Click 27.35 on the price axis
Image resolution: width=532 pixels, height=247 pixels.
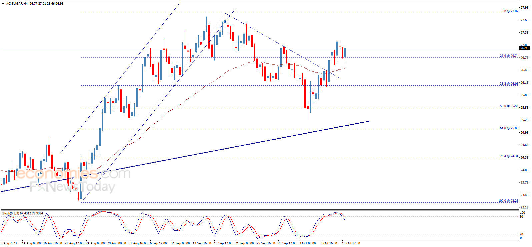coord(524,33)
